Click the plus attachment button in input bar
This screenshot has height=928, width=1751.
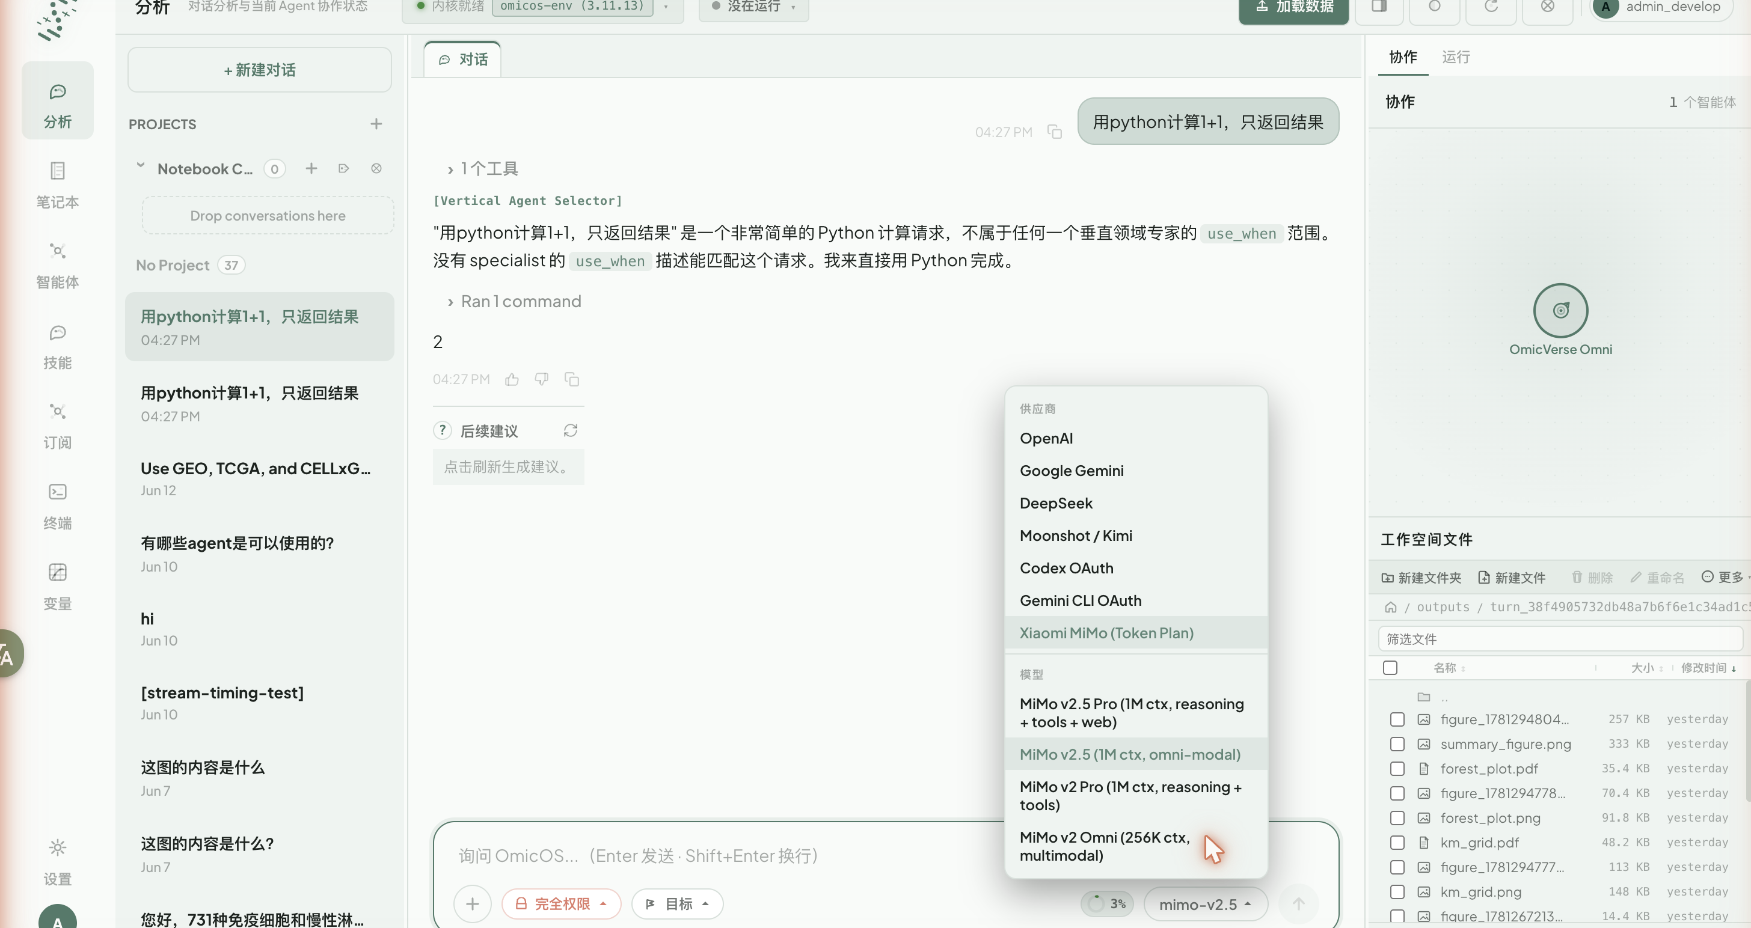[473, 903]
